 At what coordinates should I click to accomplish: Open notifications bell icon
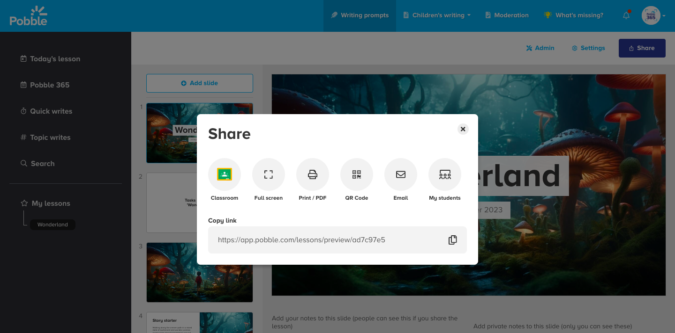pos(626,15)
